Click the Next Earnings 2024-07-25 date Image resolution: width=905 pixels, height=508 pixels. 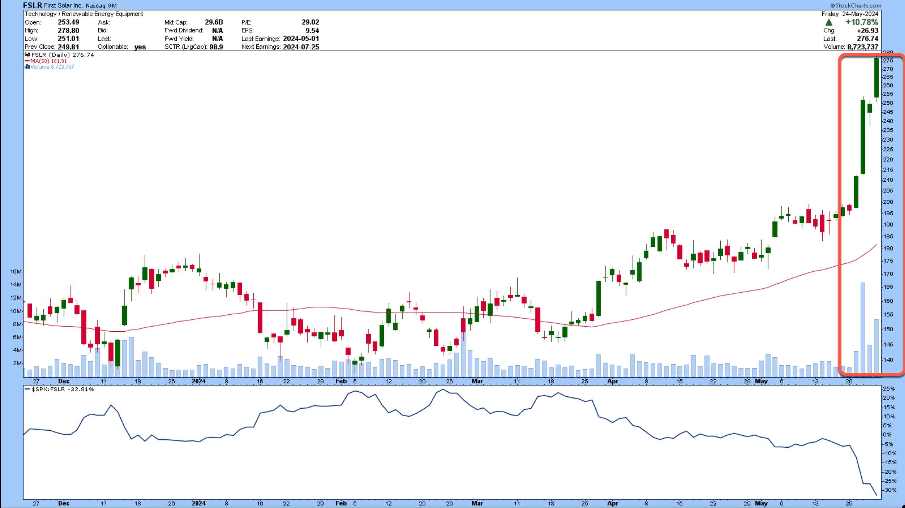coord(301,47)
